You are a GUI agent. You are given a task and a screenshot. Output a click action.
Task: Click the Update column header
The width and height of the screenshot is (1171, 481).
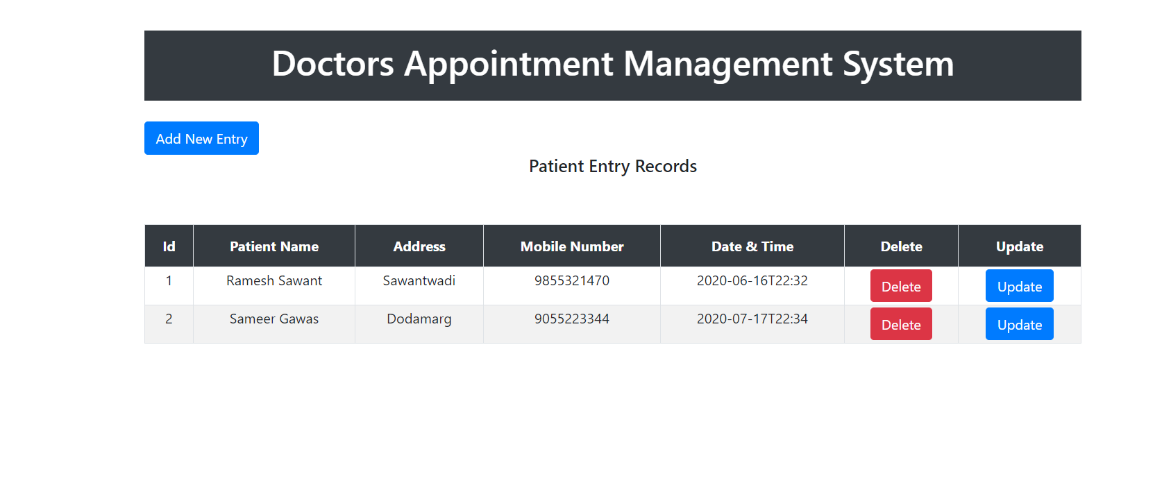point(1019,246)
